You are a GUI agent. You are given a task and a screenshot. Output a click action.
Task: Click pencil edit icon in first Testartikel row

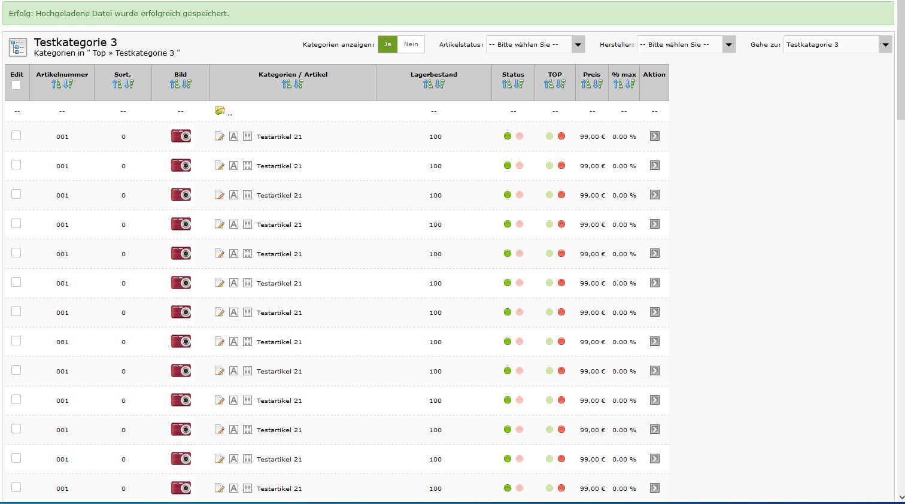point(220,136)
